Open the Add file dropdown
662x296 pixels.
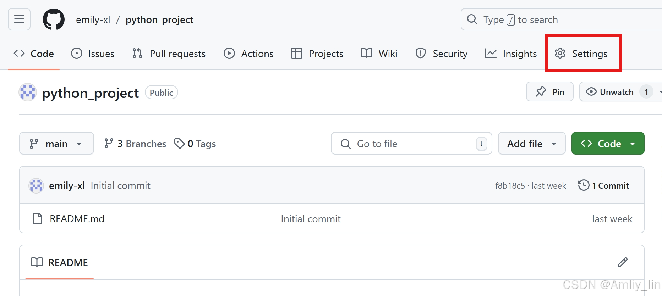pyautogui.click(x=531, y=144)
